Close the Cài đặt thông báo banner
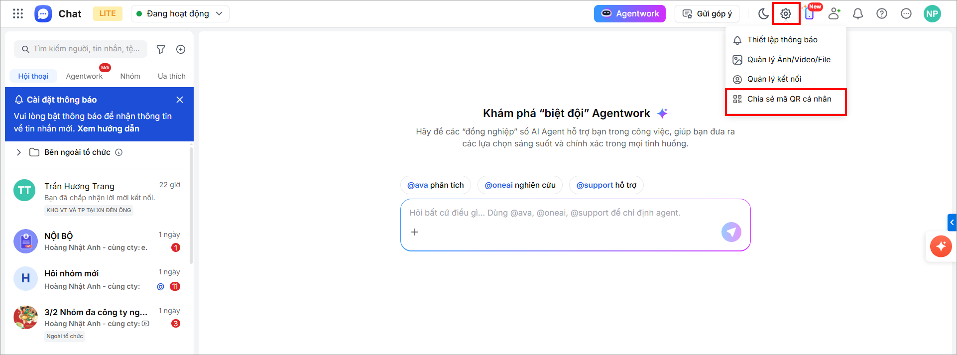Viewport: 957px width, 355px height. 180,100
